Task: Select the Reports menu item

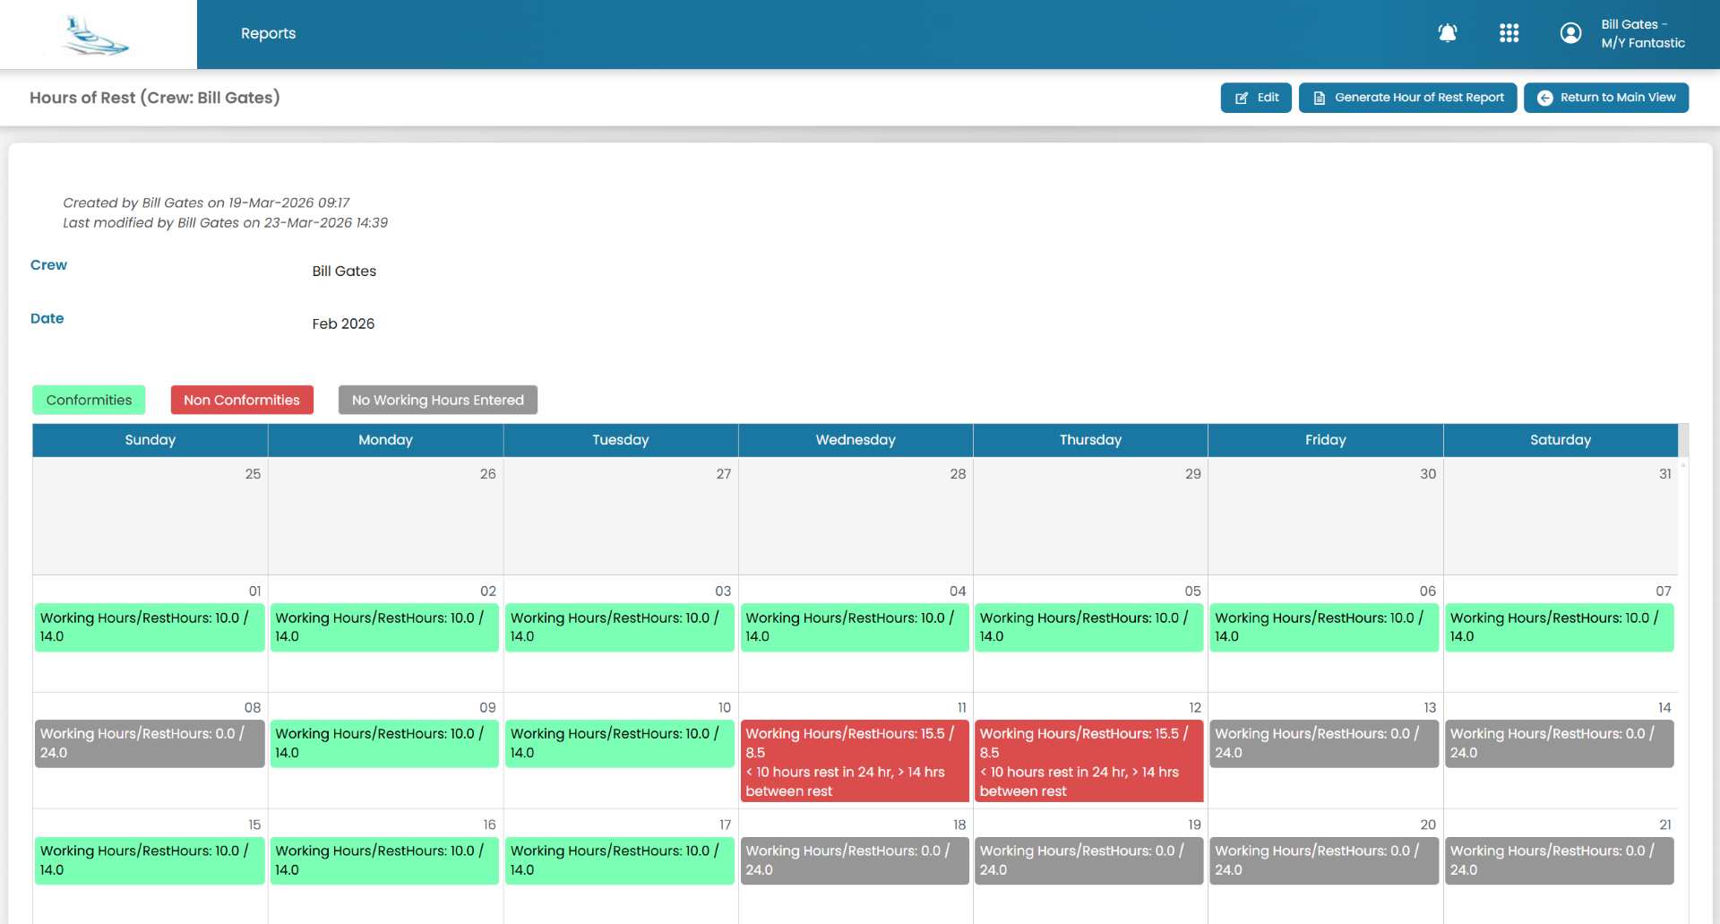Action: coord(267,33)
